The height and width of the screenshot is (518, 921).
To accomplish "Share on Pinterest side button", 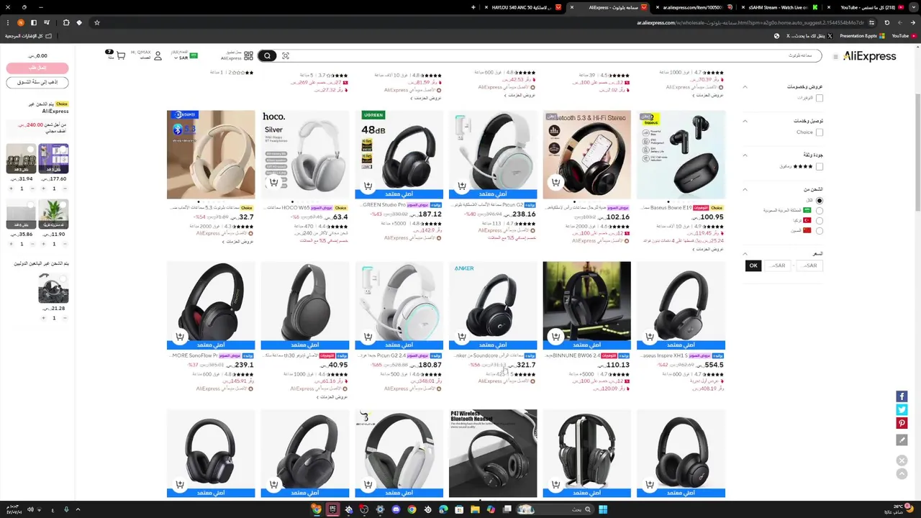I will pos(902,423).
